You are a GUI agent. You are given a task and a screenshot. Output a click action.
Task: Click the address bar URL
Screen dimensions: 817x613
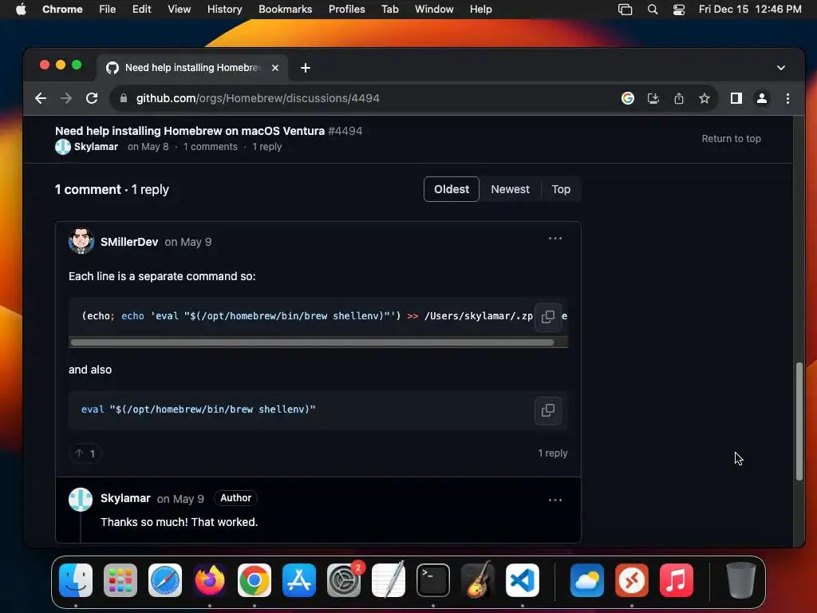258,98
